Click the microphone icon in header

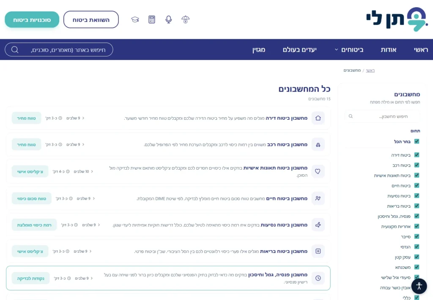coord(168,19)
